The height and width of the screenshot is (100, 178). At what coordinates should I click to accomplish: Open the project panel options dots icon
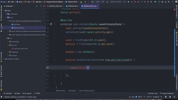pos(41,6)
